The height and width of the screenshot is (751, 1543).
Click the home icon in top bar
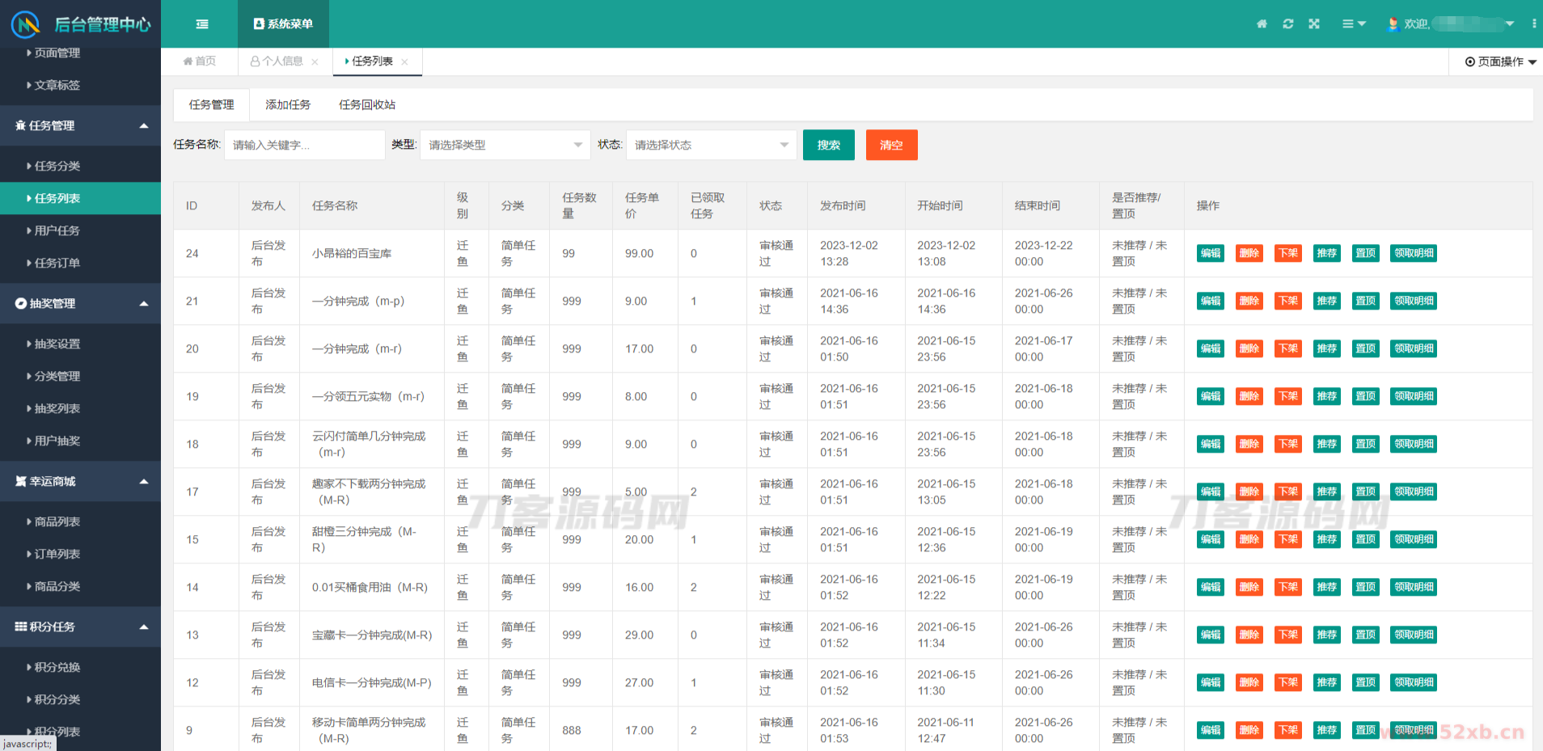point(1262,24)
